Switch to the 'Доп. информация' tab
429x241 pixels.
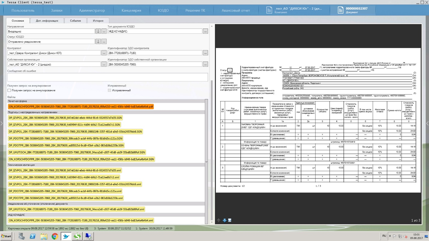[47, 20]
